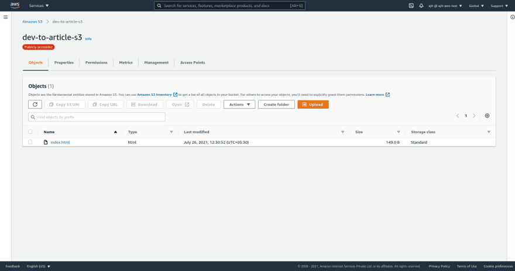The height and width of the screenshot is (271, 515).
Task: Open the left navigation hamburger menu
Action: (6, 17)
